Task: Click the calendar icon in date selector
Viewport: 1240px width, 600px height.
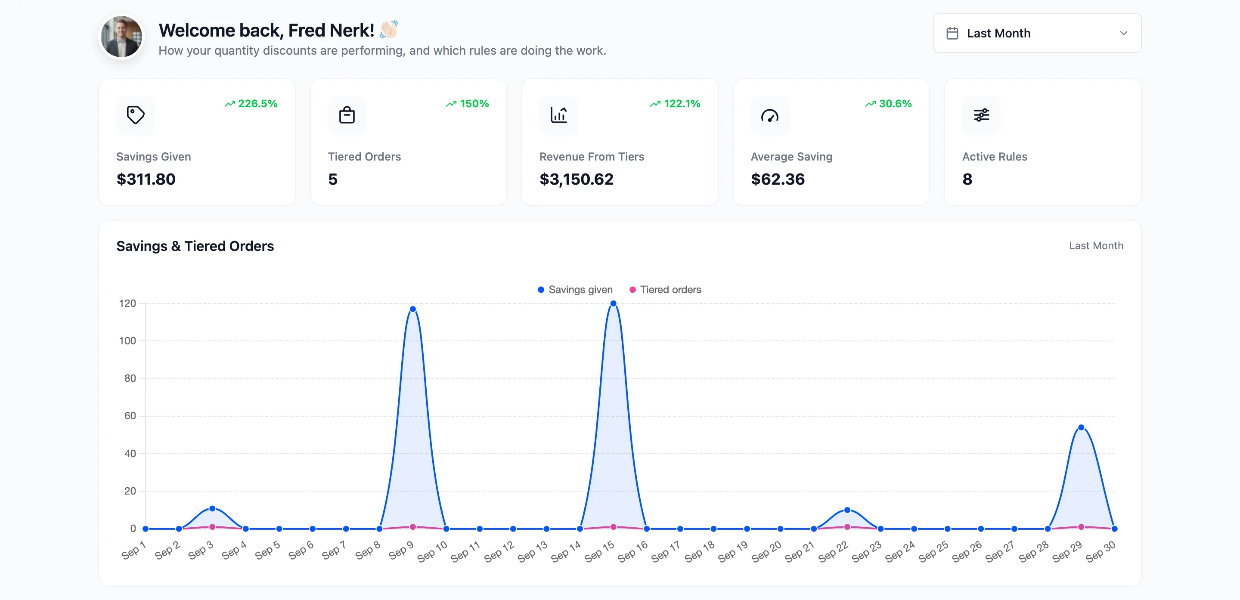Action: pyautogui.click(x=952, y=33)
